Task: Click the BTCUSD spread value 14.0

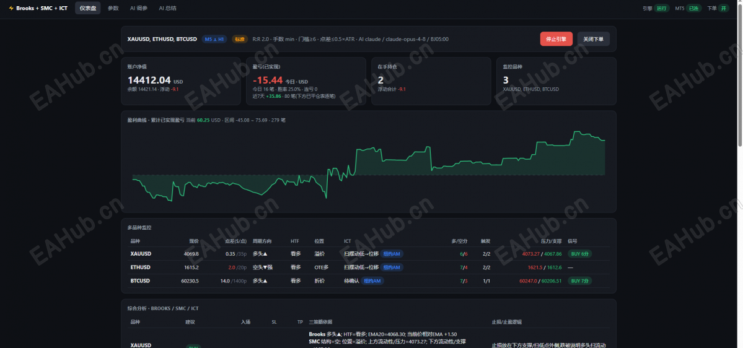Action: click(225, 281)
